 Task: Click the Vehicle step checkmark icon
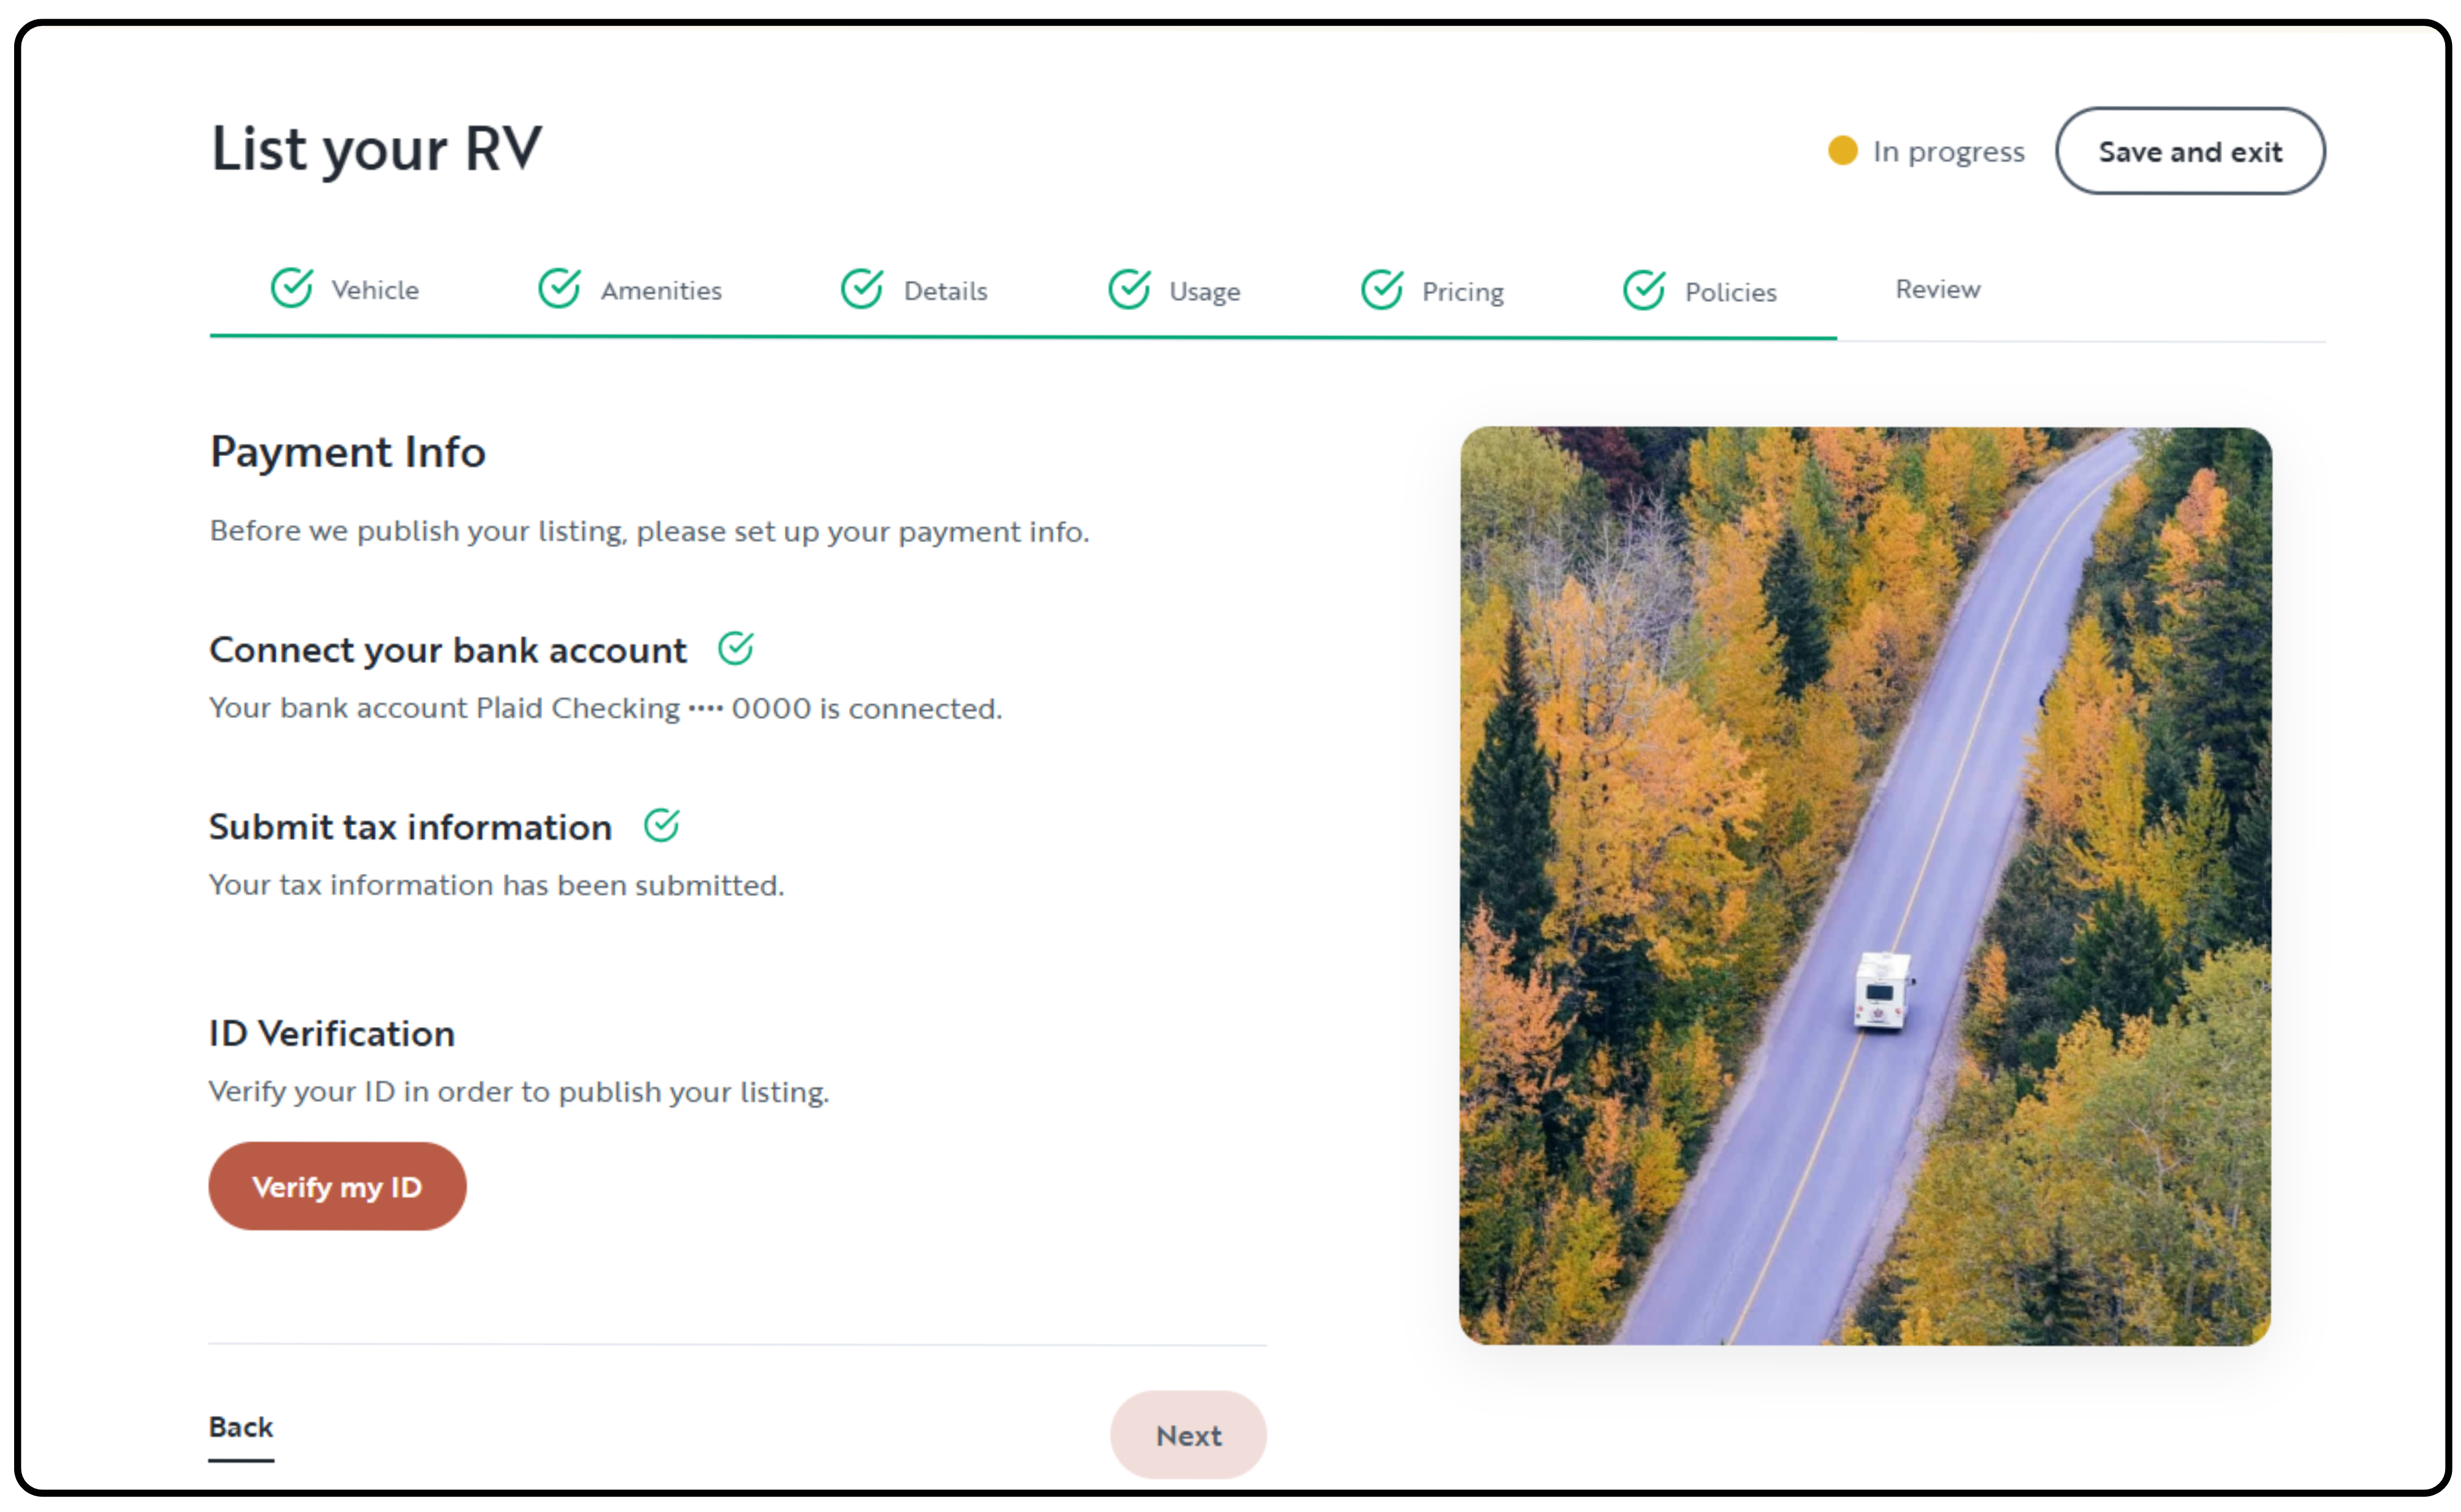click(x=292, y=289)
